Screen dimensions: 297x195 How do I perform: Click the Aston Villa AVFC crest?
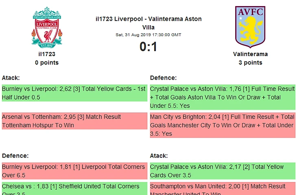point(250,27)
